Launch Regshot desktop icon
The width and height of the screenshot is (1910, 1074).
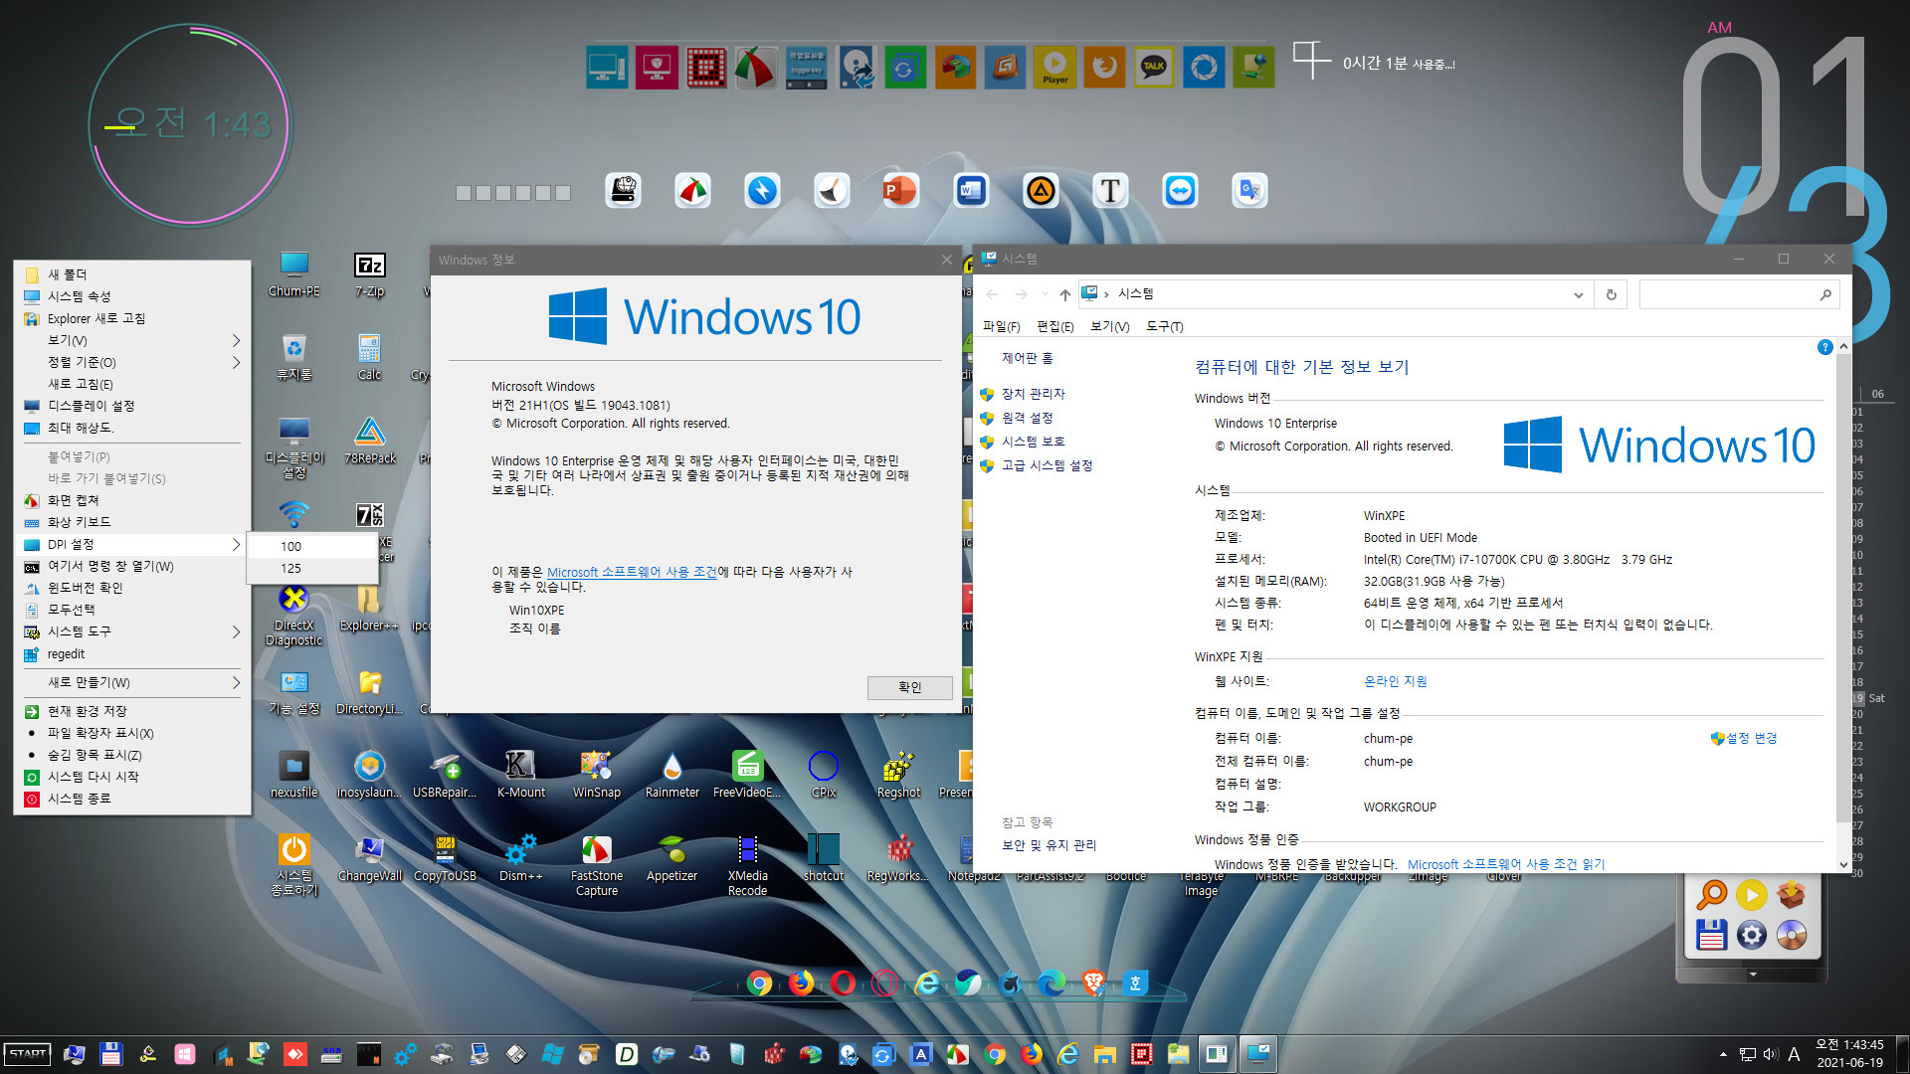(x=898, y=775)
